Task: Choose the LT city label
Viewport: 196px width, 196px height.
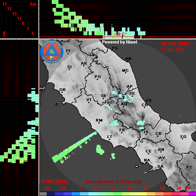Action: (x=110, y=137)
